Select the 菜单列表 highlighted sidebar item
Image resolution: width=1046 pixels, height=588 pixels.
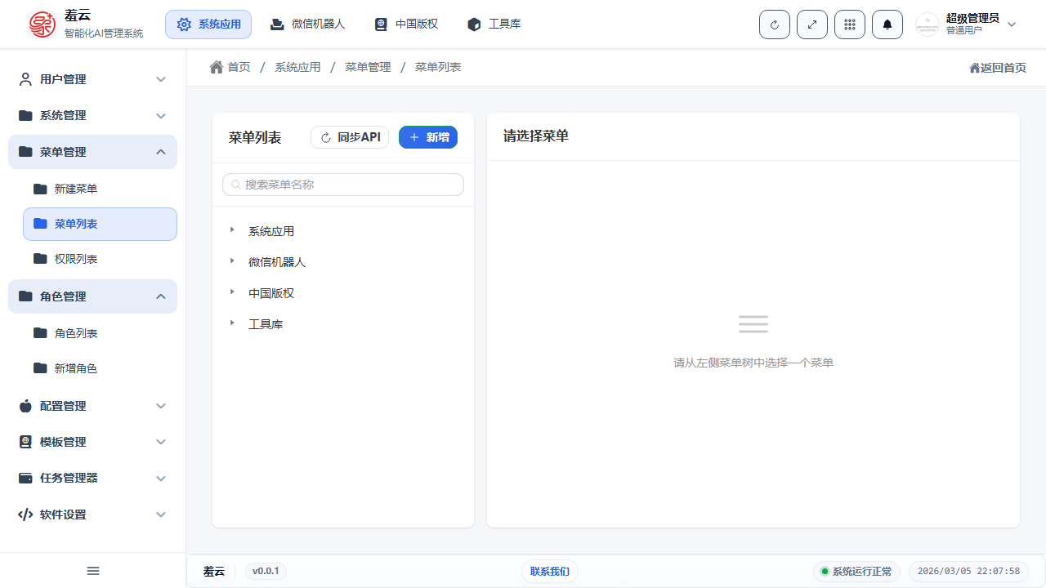tap(100, 224)
